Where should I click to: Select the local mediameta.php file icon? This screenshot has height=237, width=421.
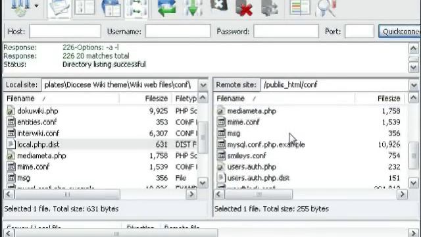11,155
